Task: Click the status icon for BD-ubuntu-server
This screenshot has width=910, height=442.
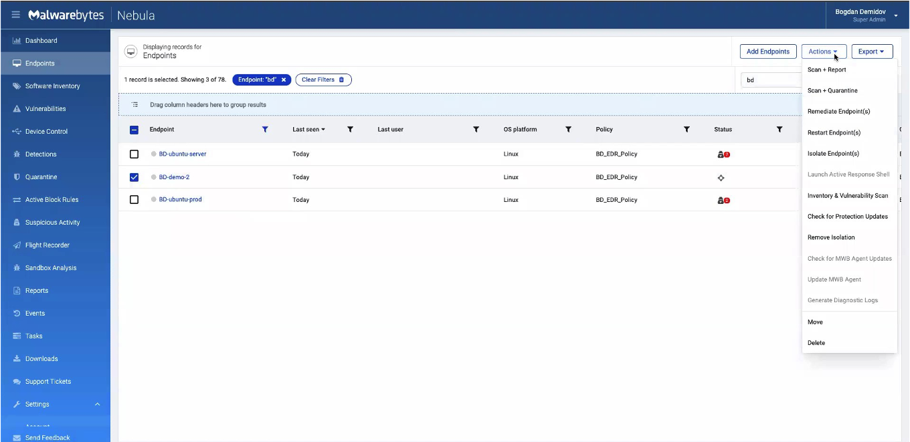Action: (723, 154)
